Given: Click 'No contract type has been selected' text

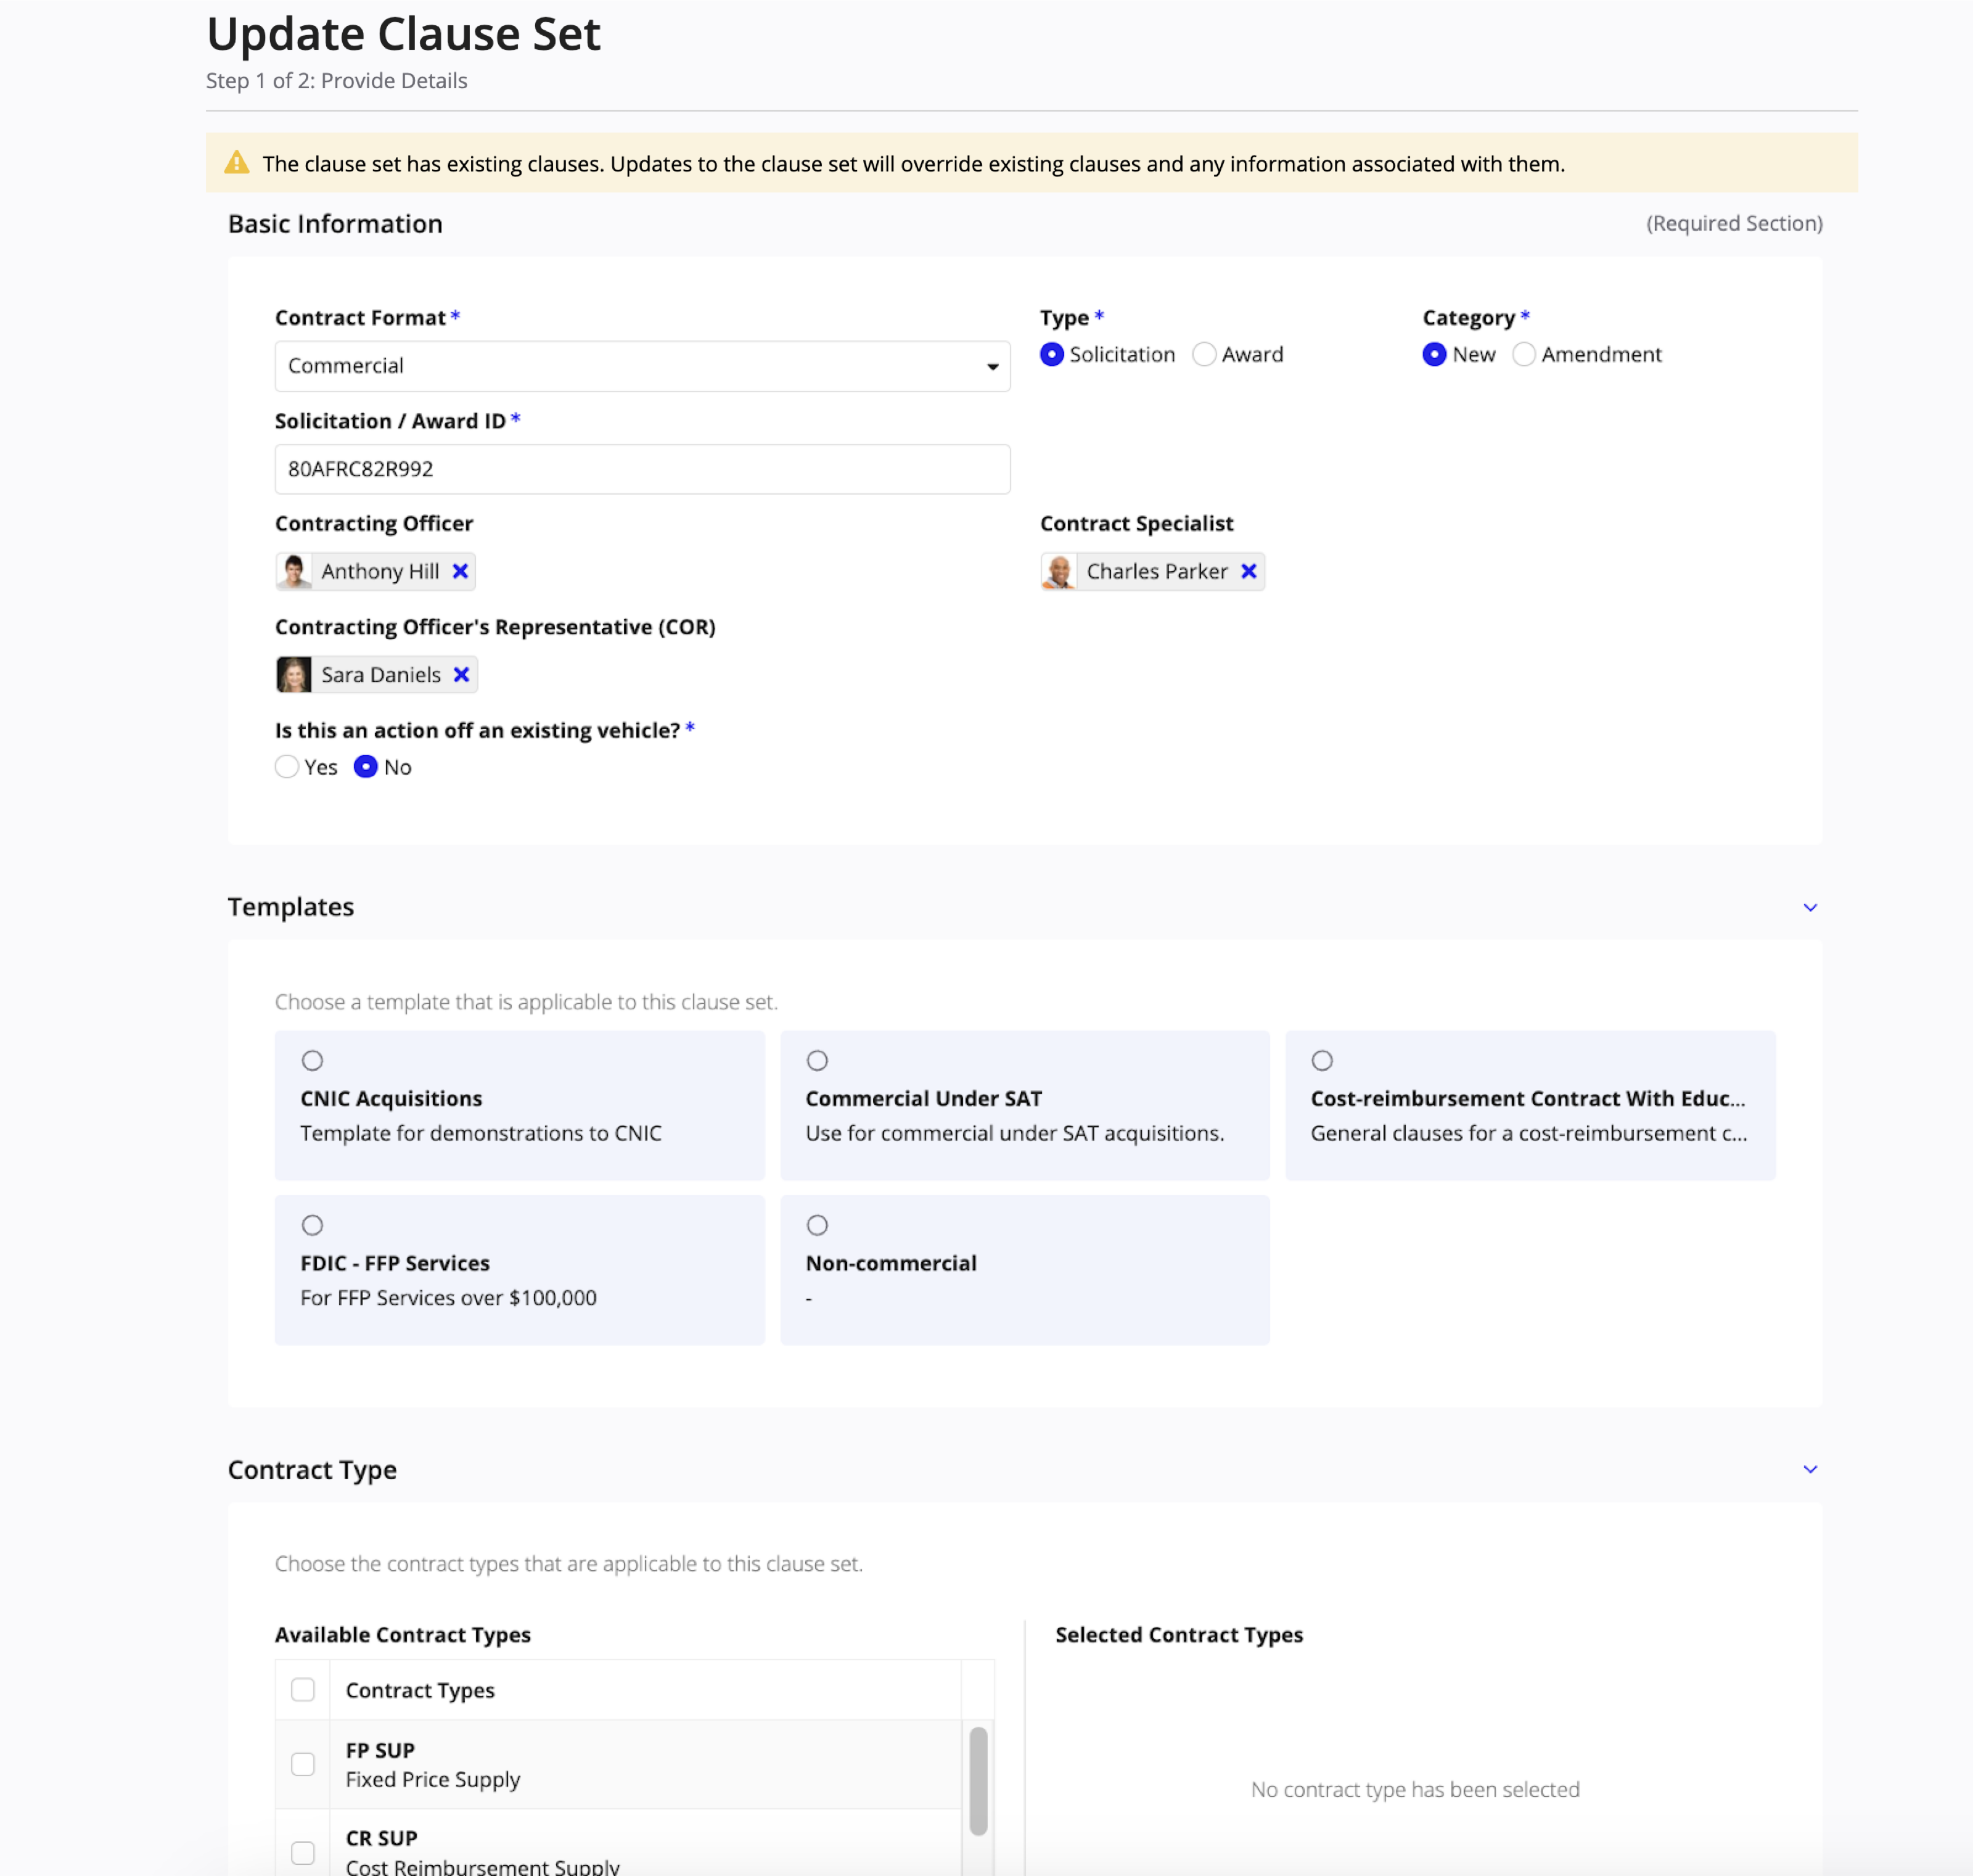Looking at the screenshot, I should pos(1415,1789).
